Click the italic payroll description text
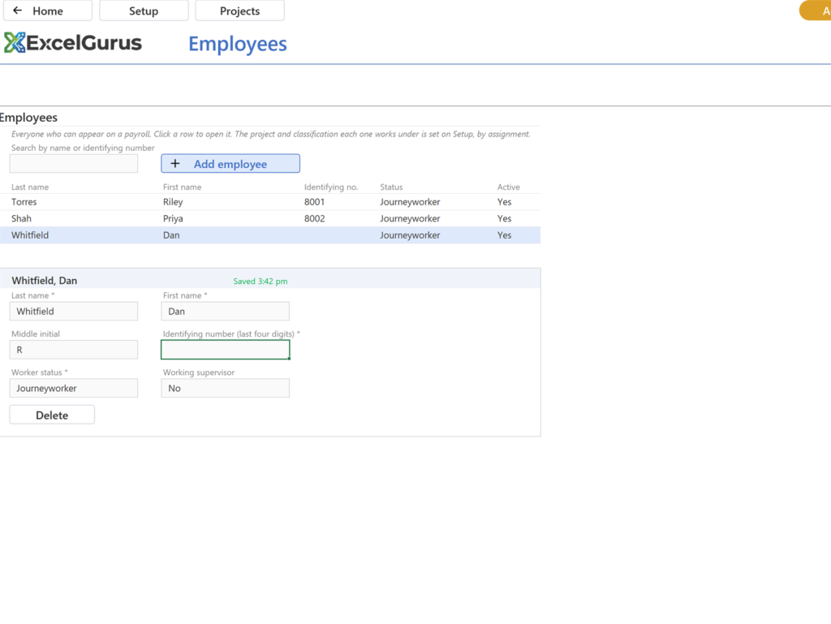Image resolution: width=831 pixels, height=624 pixels. tap(270, 134)
